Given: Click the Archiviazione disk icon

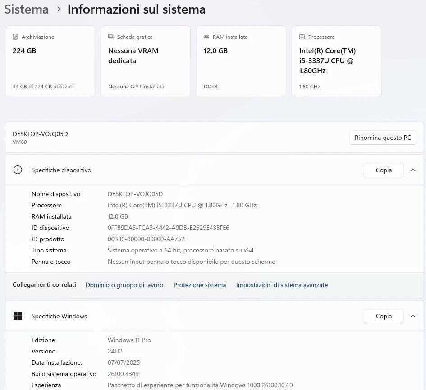Looking at the screenshot, I should tap(15, 37).
